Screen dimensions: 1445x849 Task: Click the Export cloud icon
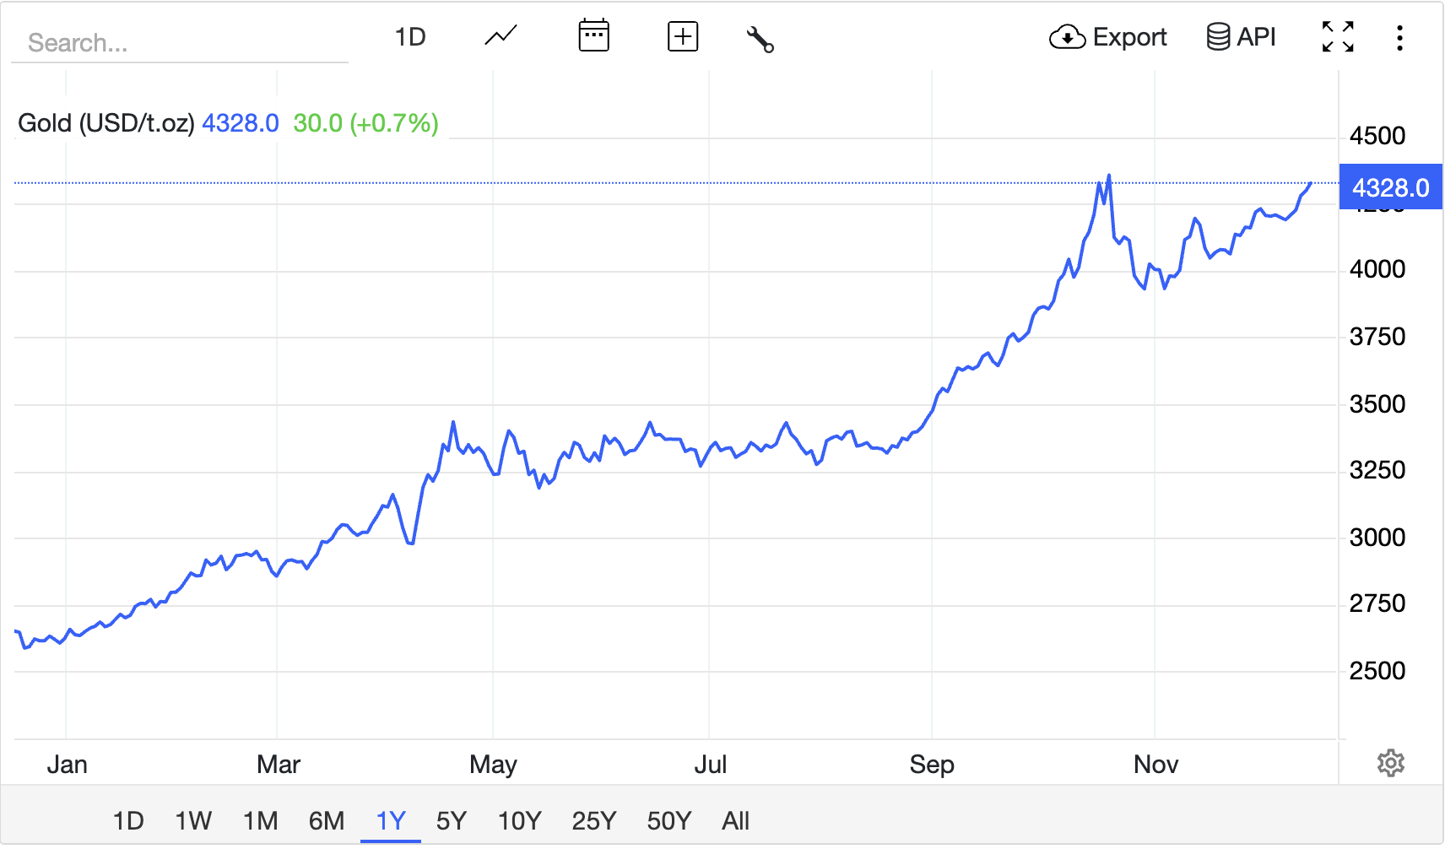click(1066, 37)
